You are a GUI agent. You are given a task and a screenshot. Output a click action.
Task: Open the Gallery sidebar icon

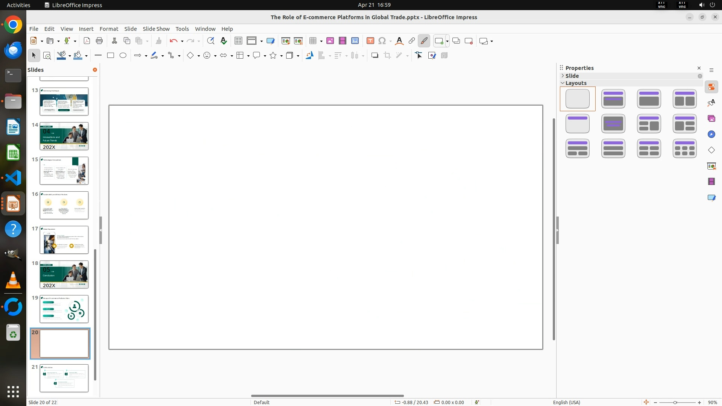tap(711, 119)
